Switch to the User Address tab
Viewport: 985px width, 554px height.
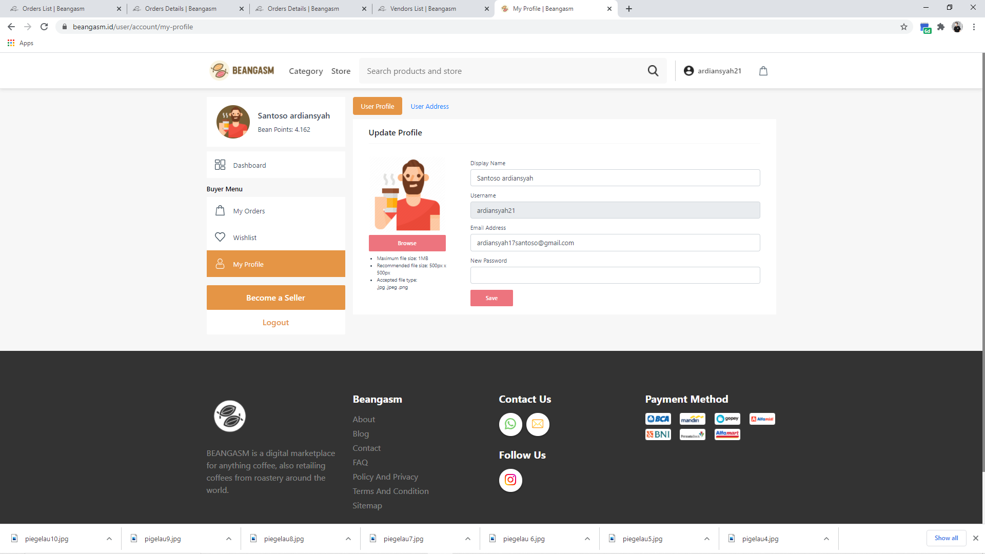(x=430, y=106)
